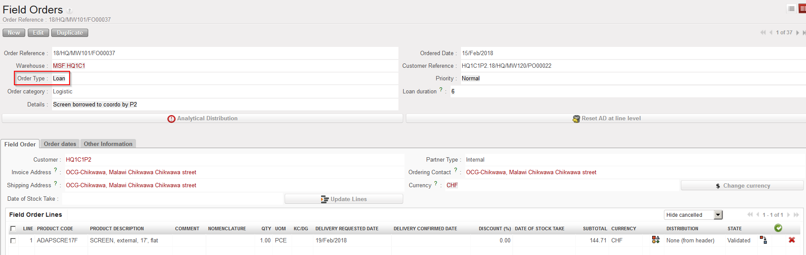Screen dimensions: 806x255
Task: Open MSF HQ1C1 warehouse link
Action: pos(69,66)
